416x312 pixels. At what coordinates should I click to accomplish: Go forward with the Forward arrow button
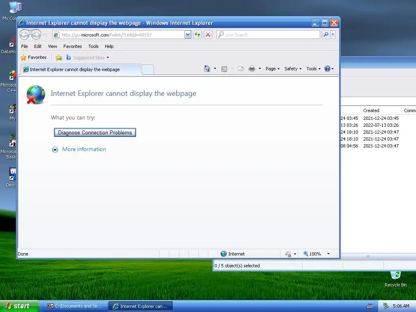(x=36, y=35)
